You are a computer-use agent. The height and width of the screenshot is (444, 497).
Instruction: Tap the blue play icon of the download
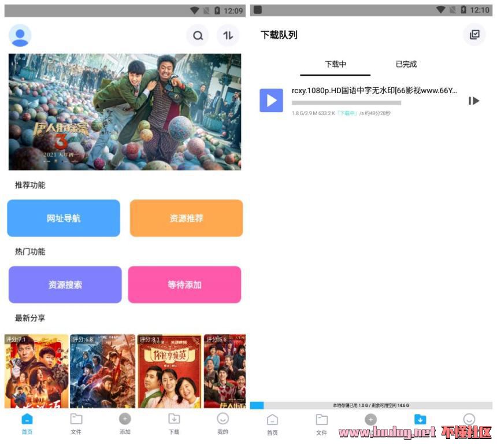coord(271,101)
